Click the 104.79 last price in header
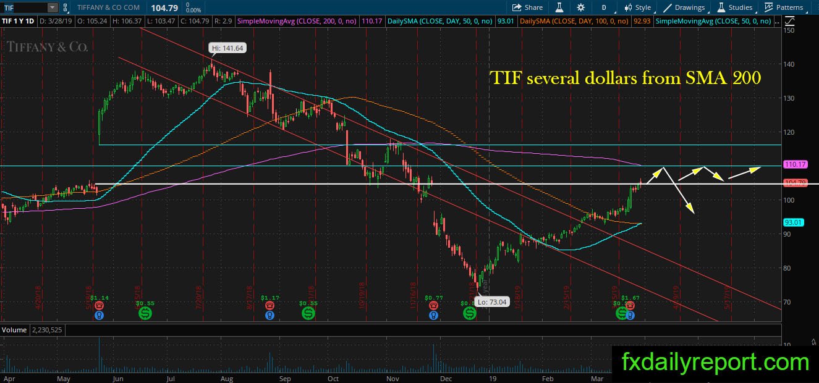This screenshot has height=383, width=819. (x=164, y=7)
